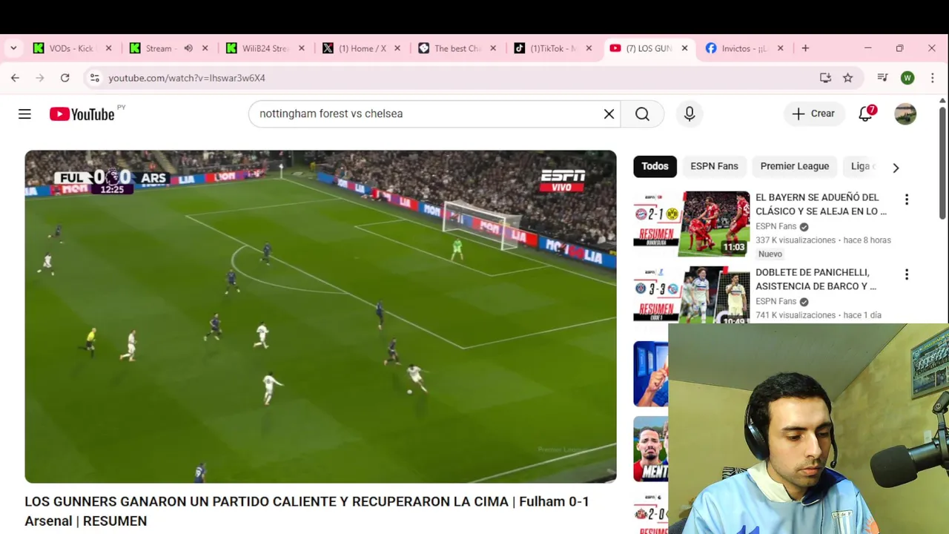Open the Bayern video thumbnail

coord(692,223)
